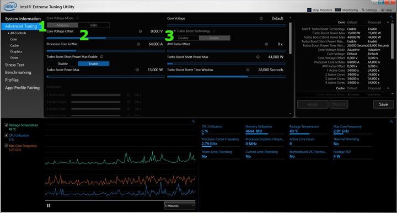Click info icon beside Core Voltage Offset

point(140,31)
